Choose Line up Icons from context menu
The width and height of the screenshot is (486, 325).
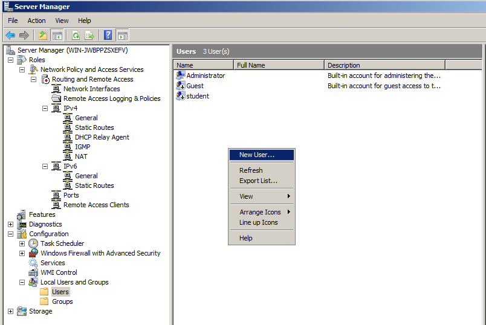262,222
